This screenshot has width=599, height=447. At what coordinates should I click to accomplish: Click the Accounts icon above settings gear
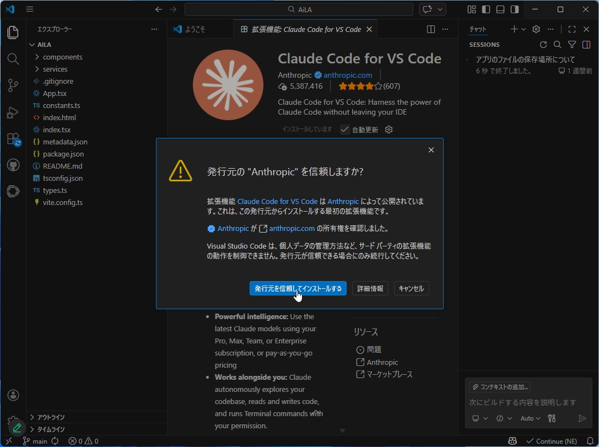tap(13, 395)
